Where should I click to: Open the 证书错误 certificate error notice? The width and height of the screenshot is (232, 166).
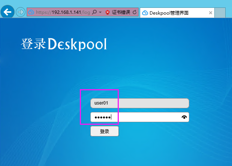tap(121, 12)
